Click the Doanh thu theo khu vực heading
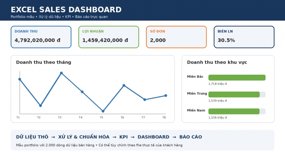The image size is (285, 160). pyautogui.click(x=217, y=62)
